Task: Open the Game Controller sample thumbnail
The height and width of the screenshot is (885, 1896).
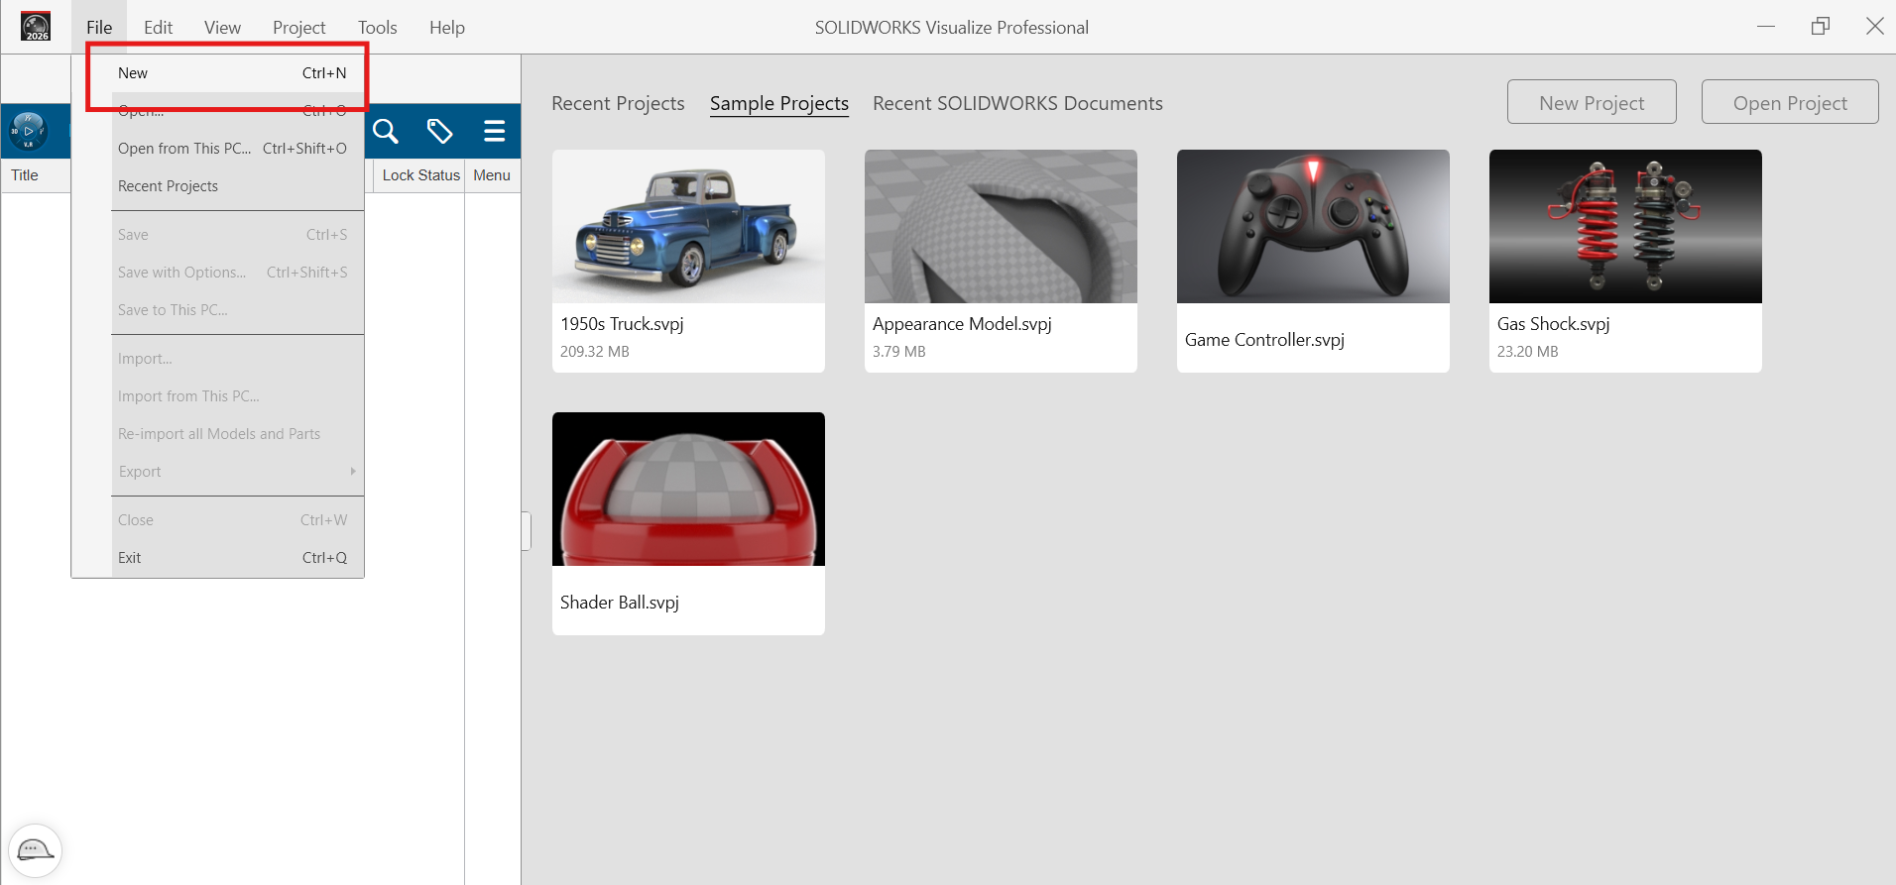Action: point(1313,226)
